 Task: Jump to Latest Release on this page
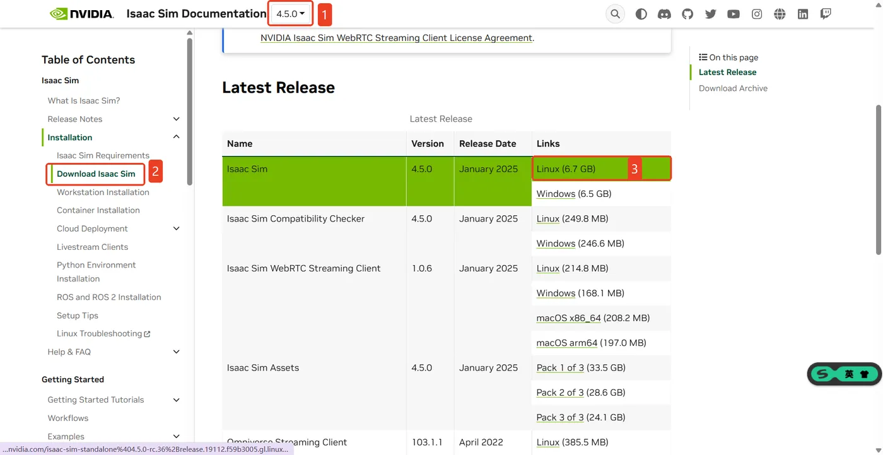[x=727, y=72]
